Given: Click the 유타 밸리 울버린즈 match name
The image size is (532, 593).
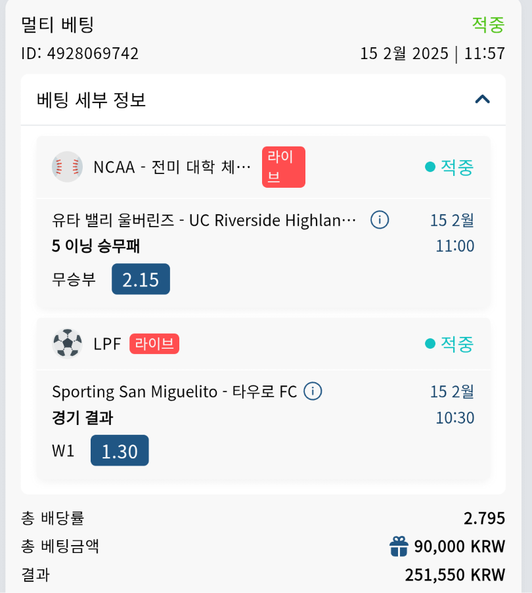Looking at the screenshot, I should coord(204,220).
